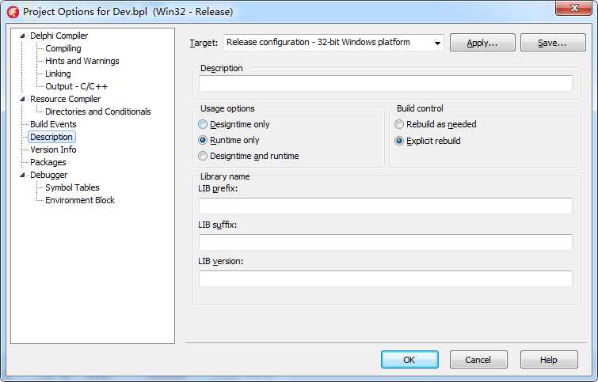Click the Save... button

pos(553,43)
